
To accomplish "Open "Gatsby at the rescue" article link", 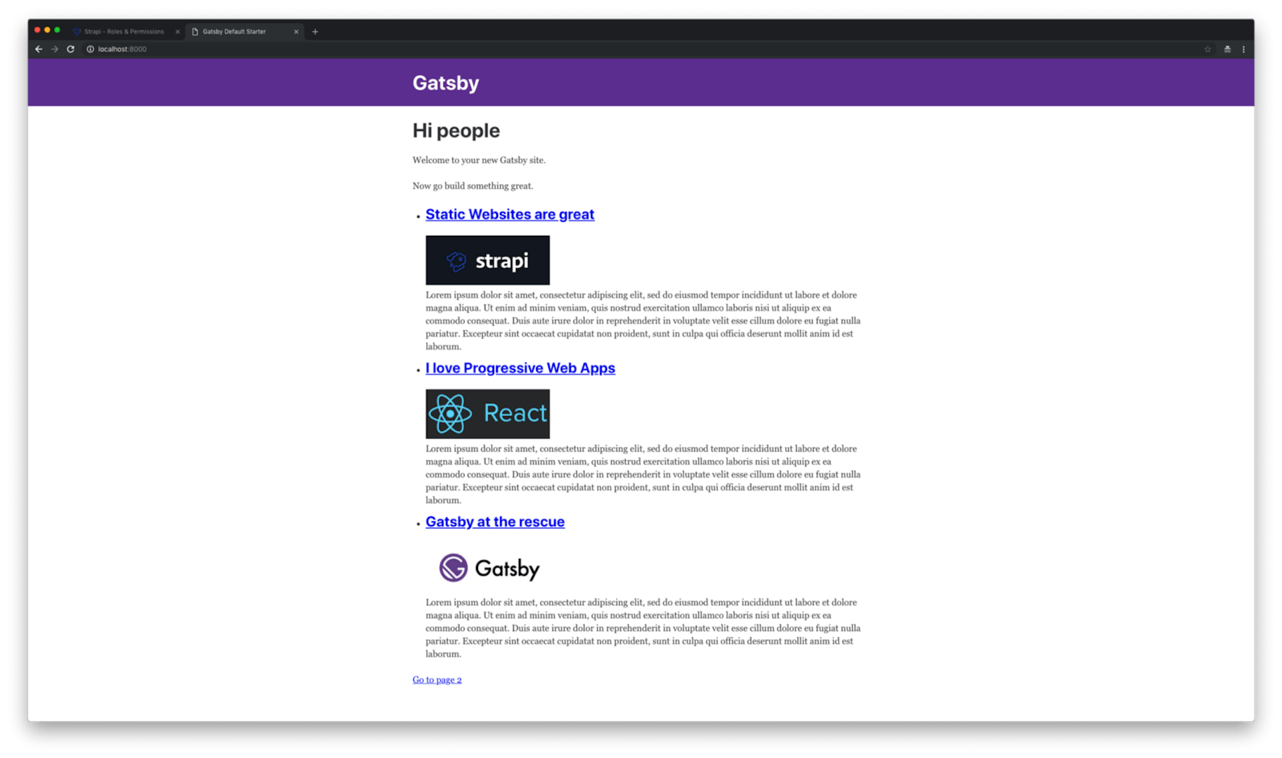I will 495,522.
